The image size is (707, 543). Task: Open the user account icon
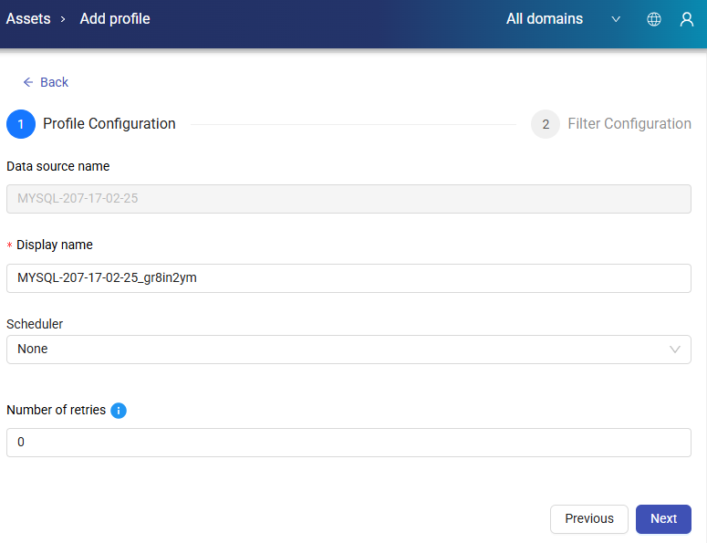687,19
